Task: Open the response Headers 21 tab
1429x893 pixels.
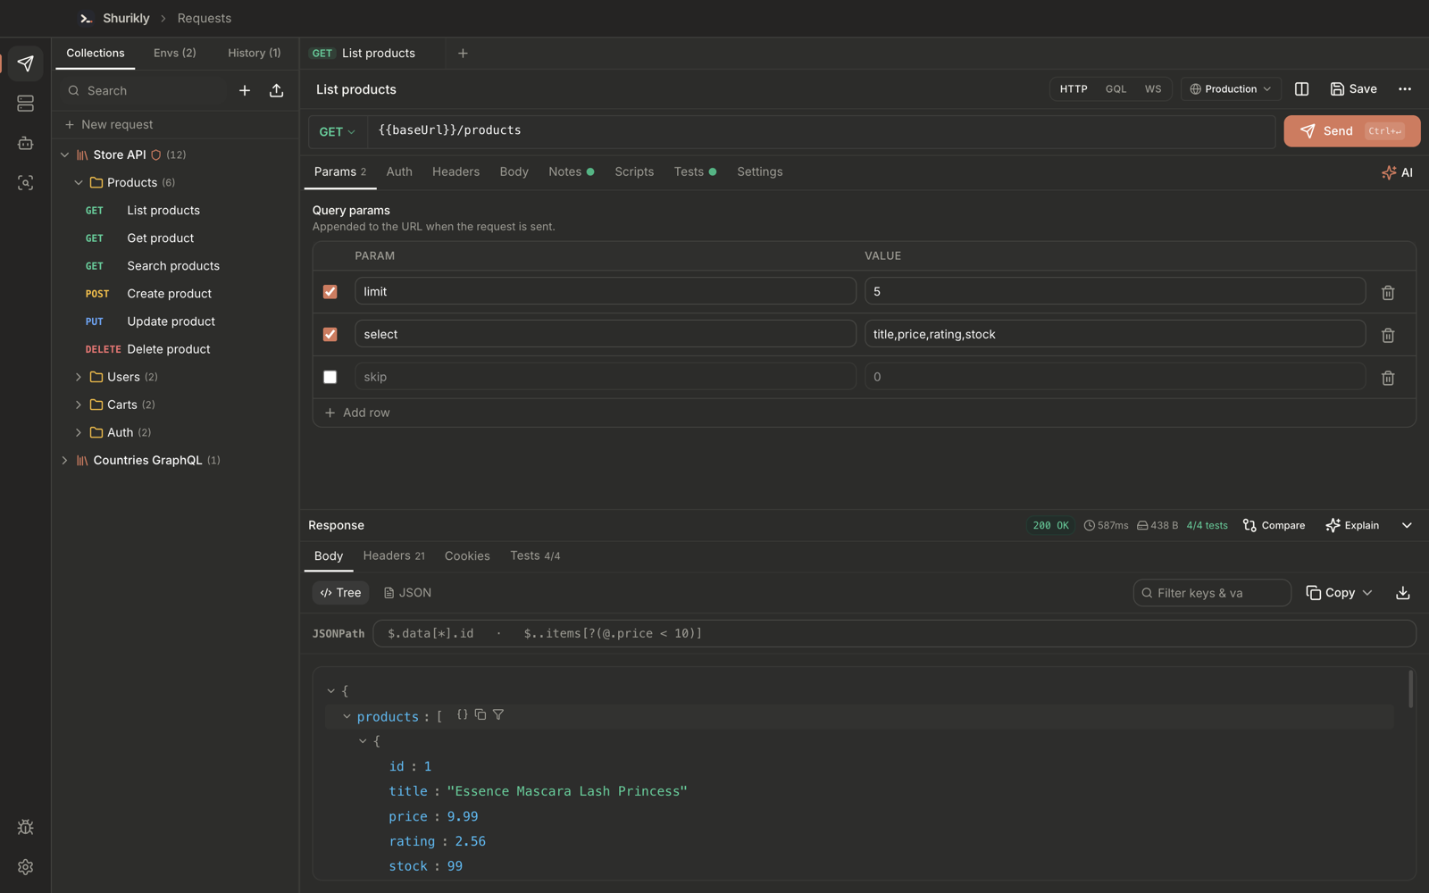Action: [x=394, y=555]
